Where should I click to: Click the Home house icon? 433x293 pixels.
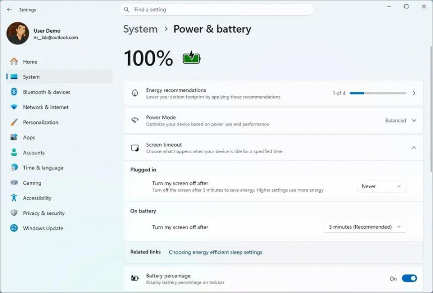(x=14, y=61)
